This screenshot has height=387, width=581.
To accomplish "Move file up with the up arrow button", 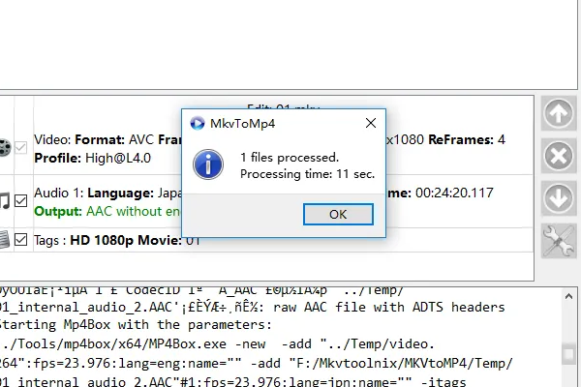I will tap(559, 113).
